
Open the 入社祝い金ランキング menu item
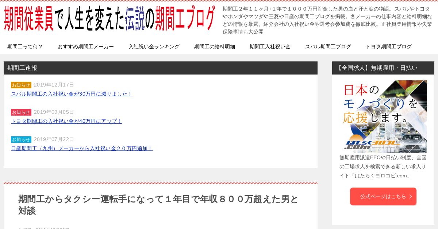pyautogui.click(x=154, y=47)
